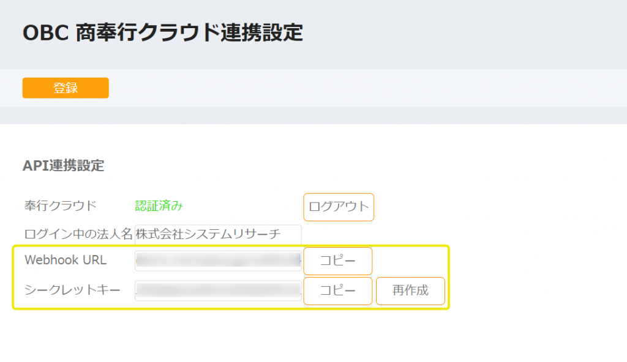The height and width of the screenshot is (362, 627).
Task: Regenerate the secret key with 再作成
Action: tap(410, 291)
